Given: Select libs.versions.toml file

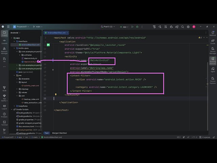Looking at the screenshot, I should tap(25, 126).
